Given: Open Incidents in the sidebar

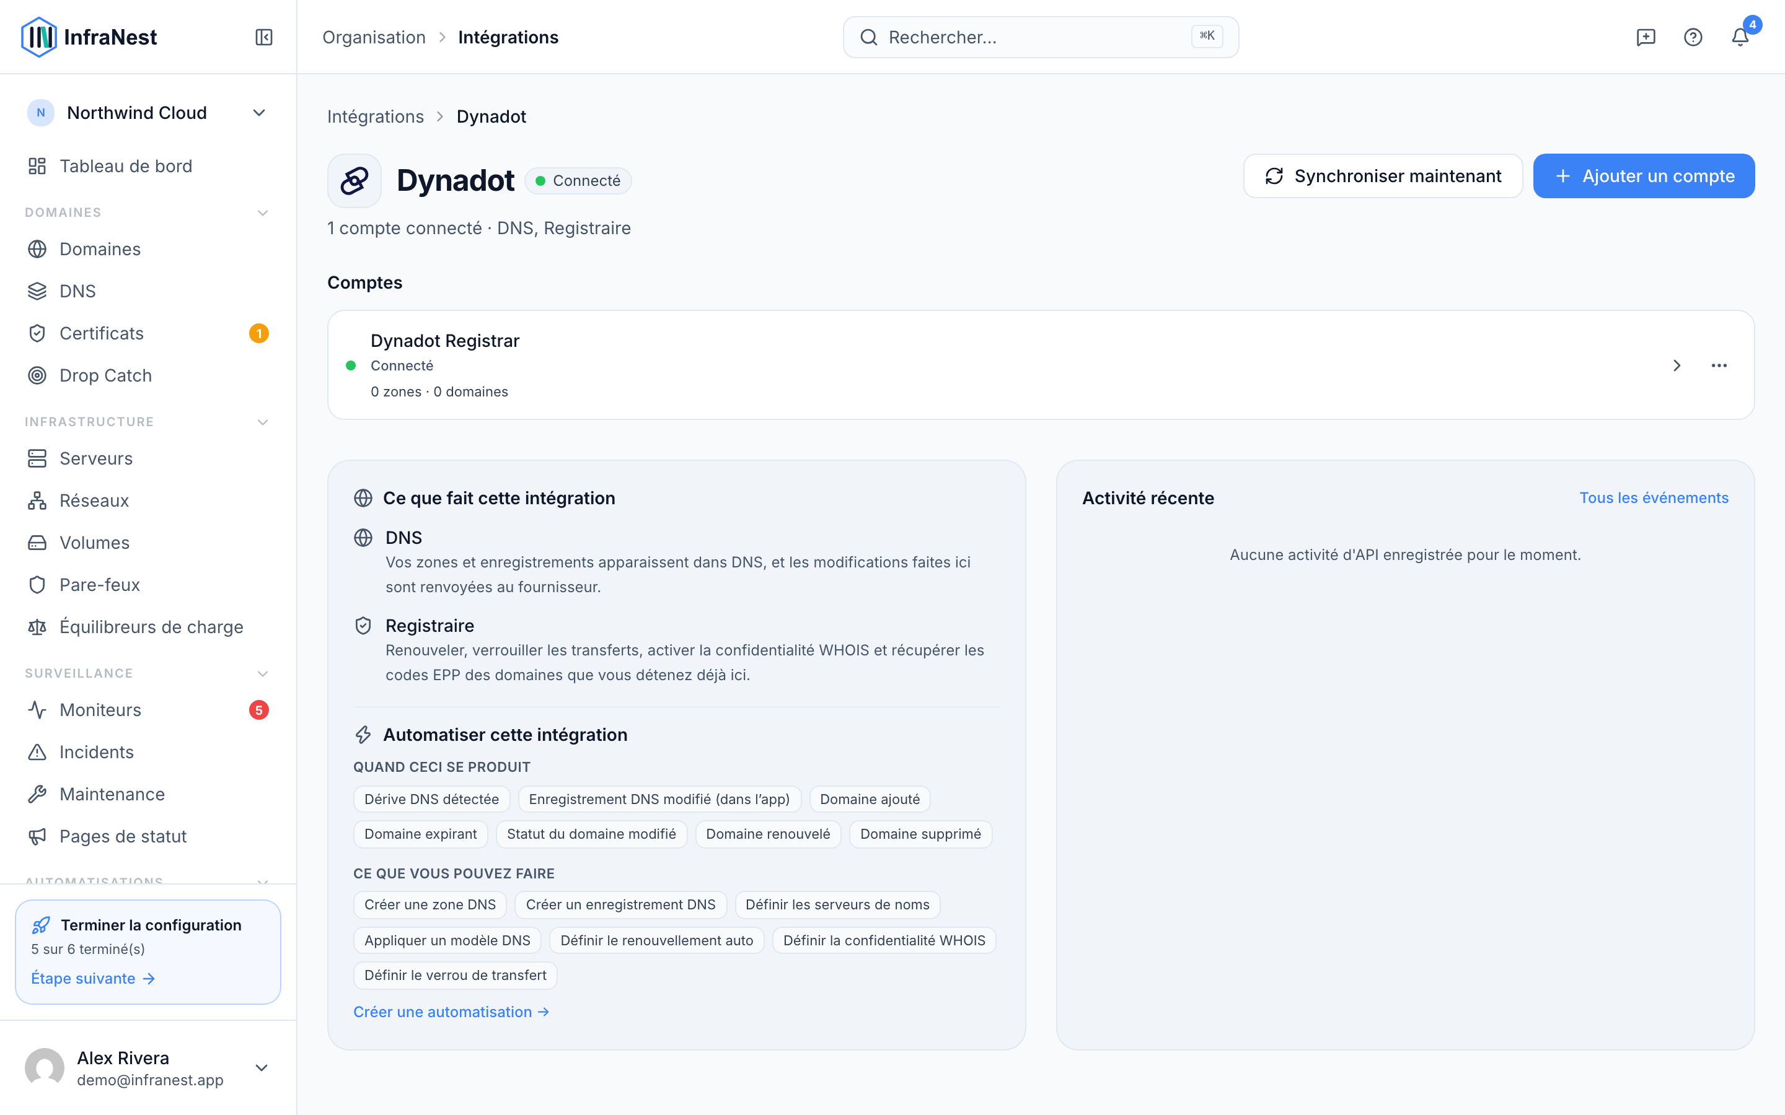Looking at the screenshot, I should pos(148,752).
